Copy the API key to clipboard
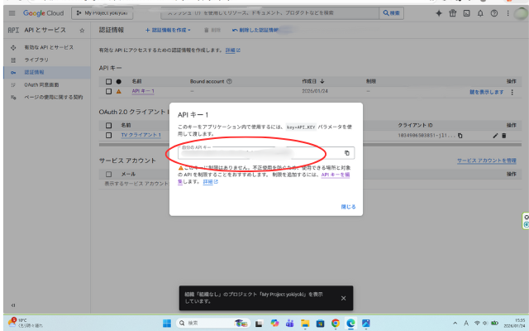This screenshot has width=529, height=331. pos(347,153)
